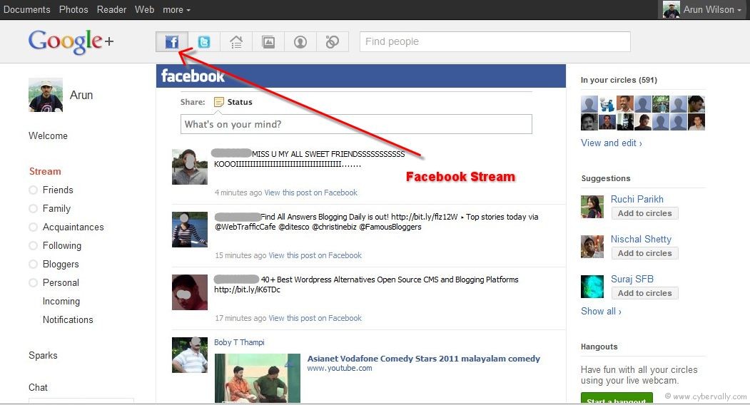Select the Family circle radio button
The image size is (750, 405).
[33, 208]
